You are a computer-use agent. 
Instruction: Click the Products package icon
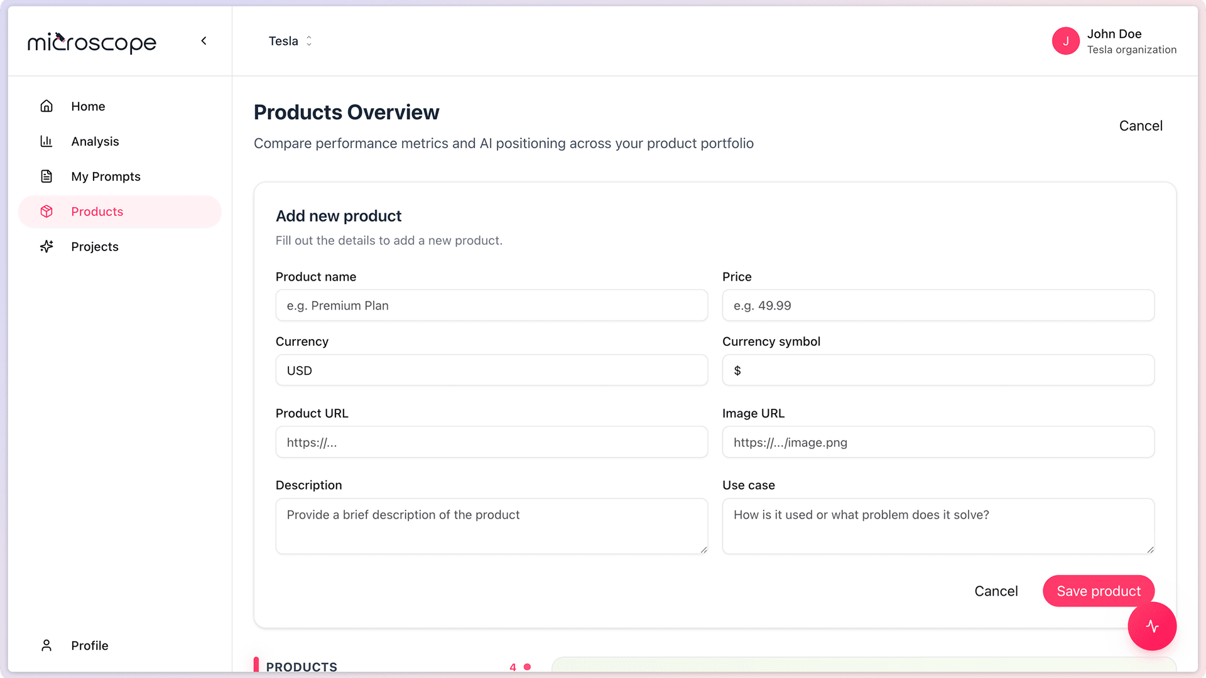click(46, 212)
